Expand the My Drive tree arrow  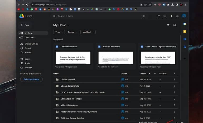[20, 33]
